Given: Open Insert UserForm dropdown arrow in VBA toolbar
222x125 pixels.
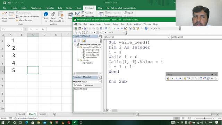Looking at the screenshot, I should [x=82, y=28].
